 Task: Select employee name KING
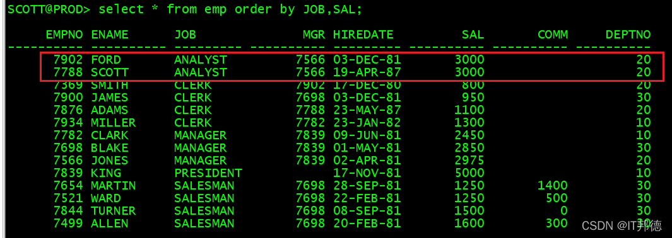point(106,173)
